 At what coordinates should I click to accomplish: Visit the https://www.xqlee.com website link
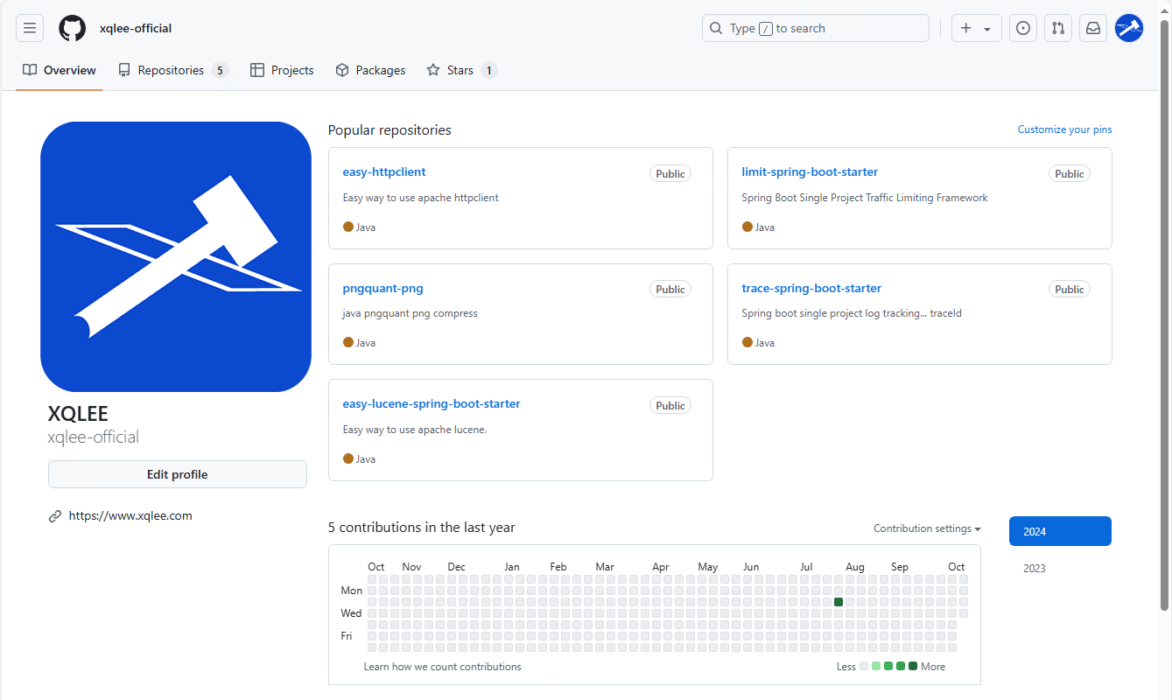coord(130,516)
